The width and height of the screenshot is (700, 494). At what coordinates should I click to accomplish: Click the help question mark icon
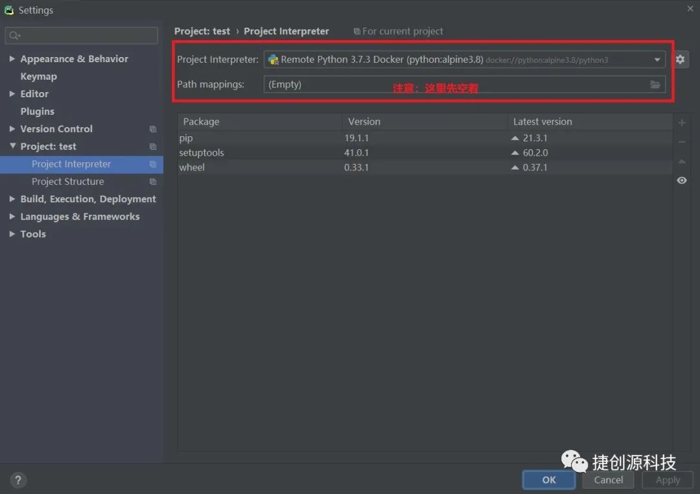point(18,480)
